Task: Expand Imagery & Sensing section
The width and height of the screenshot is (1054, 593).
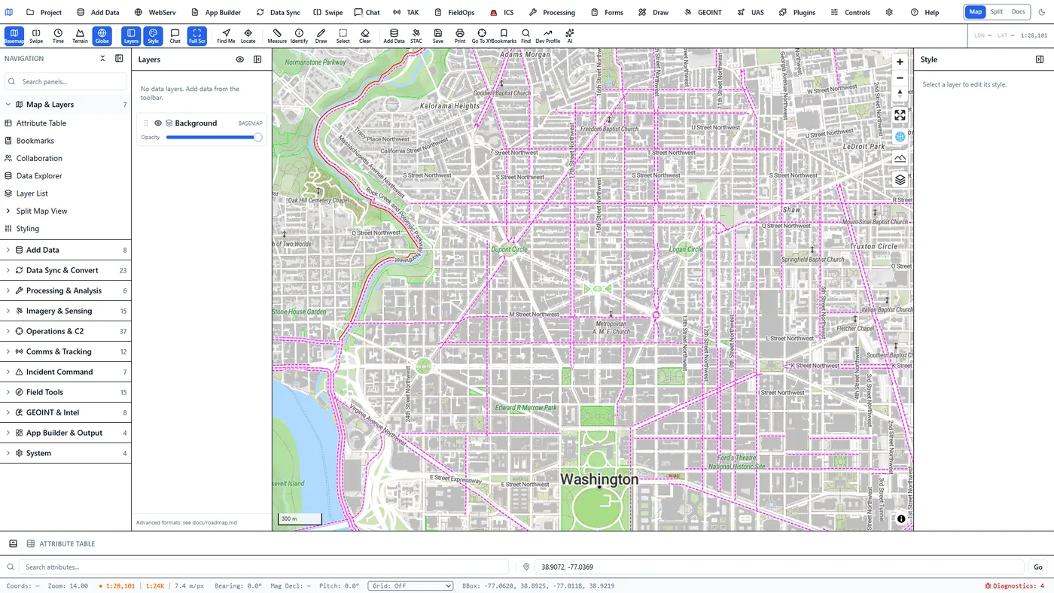Action: tap(65, 311)
